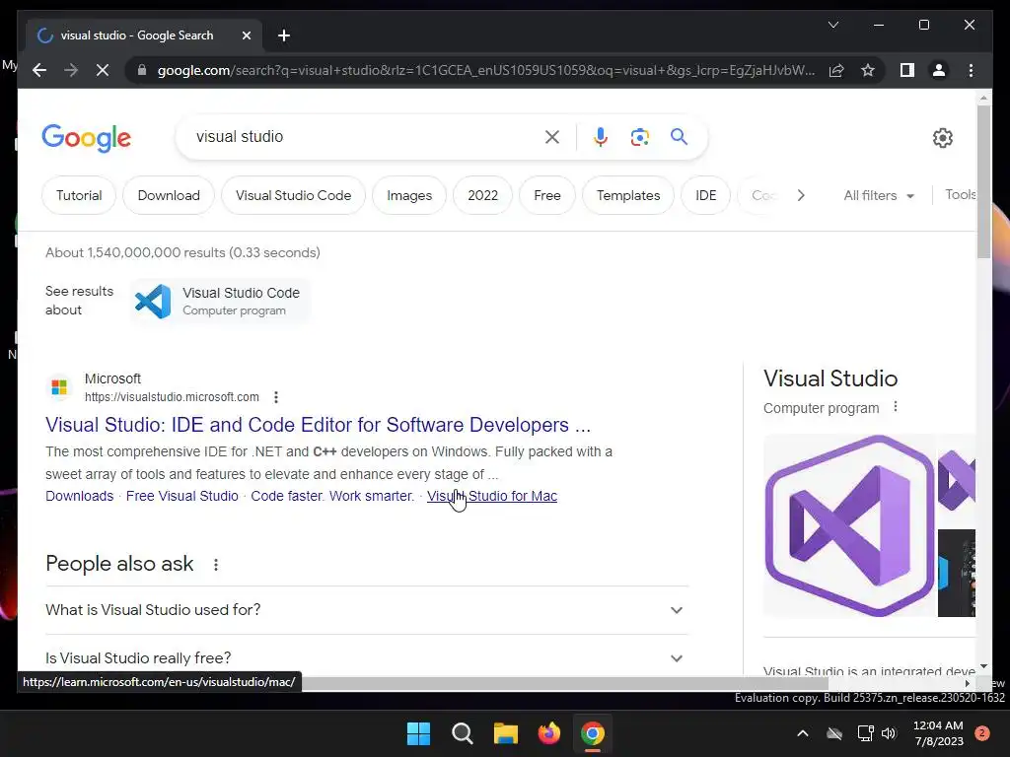The height and width of the screenshot is (757, 1010).
Task: Select the Images filter chip
Action: click(409, 195)
